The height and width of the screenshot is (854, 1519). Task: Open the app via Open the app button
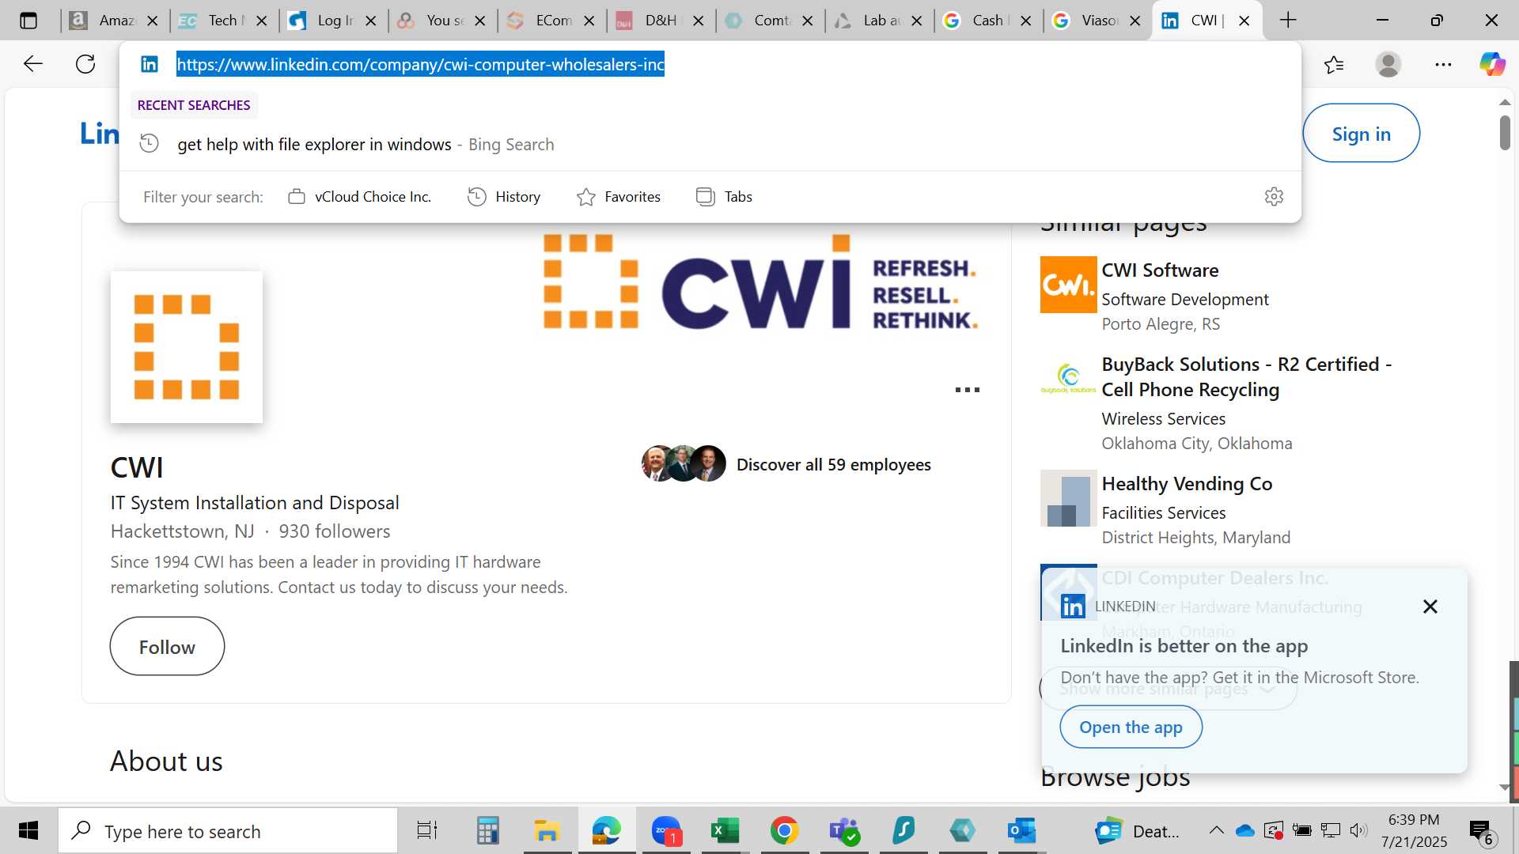point(1131,727)
